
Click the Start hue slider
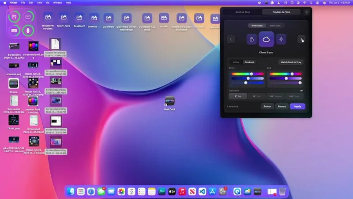coord(248,74)
